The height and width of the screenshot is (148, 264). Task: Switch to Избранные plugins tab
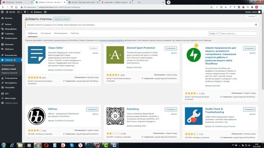click(33, 33)
